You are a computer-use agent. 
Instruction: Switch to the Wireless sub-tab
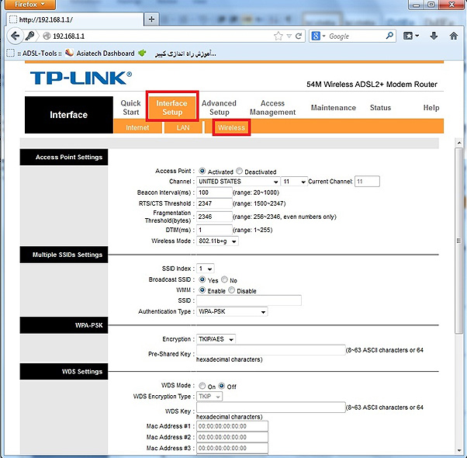[231, 127]
